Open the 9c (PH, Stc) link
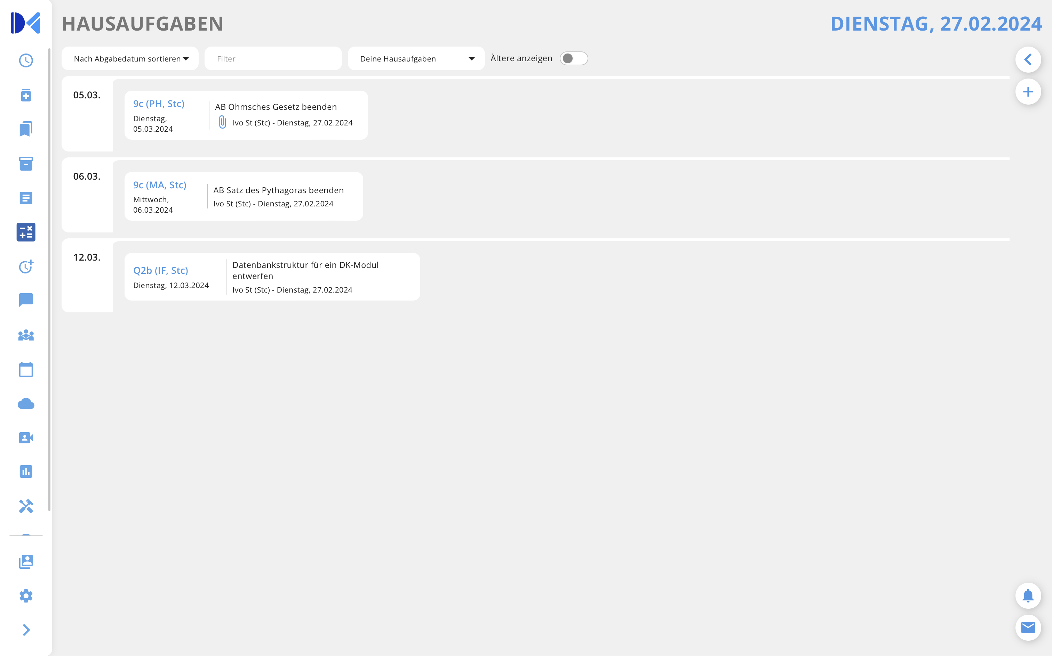 point(159,104)
